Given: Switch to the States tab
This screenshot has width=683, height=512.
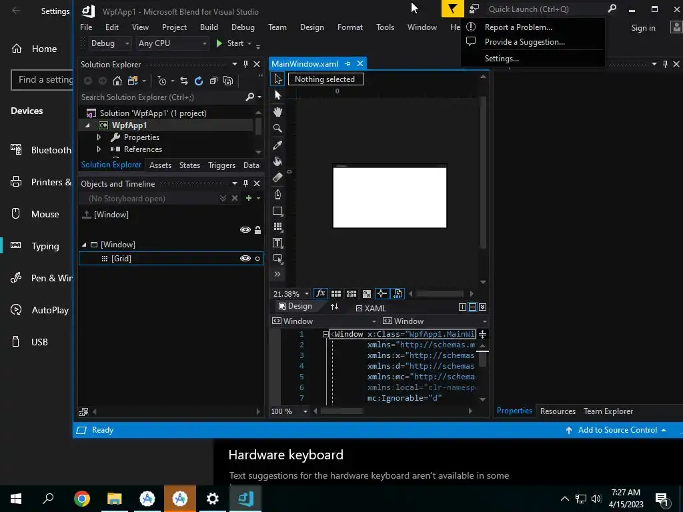Looking at the screenshot, I should (x=189, y=165).
